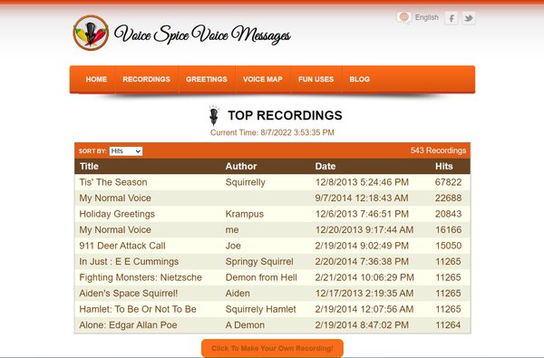Open the Facebook icon link
Viewport: 544px width, 358px height.
coord(452,18)
